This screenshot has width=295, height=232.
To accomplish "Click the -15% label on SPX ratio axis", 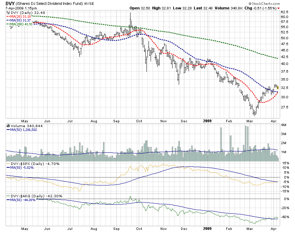I will click(285, 191).
